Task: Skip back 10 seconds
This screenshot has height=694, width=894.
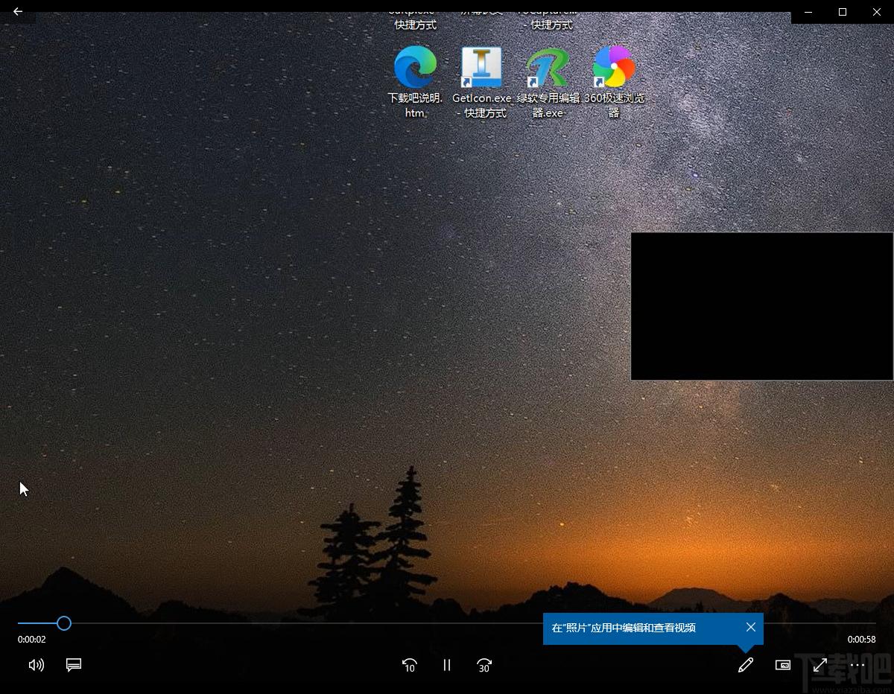Action: click(409, 665)
